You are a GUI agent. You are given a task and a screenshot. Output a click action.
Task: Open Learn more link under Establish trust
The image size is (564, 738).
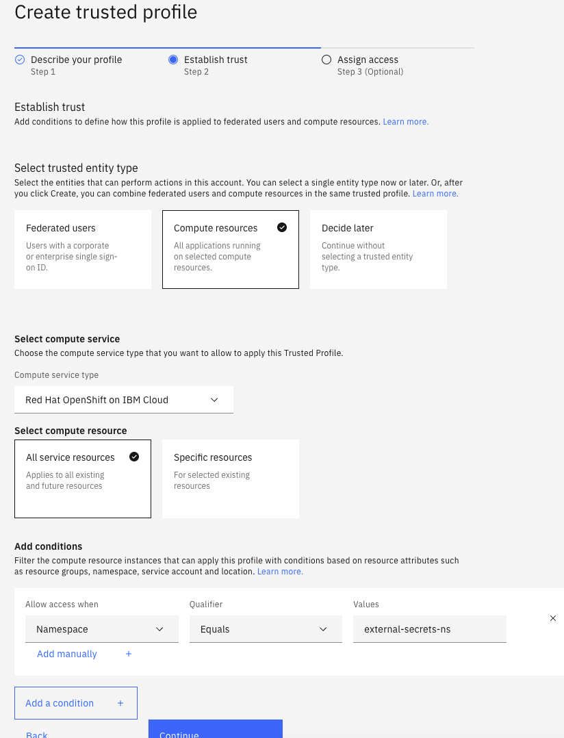405,122
